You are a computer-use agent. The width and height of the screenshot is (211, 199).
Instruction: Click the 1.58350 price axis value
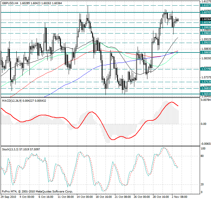click(206, 58)
